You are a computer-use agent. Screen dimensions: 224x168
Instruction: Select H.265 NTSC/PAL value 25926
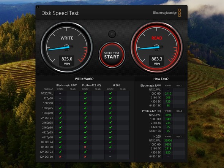coord(168,140)
